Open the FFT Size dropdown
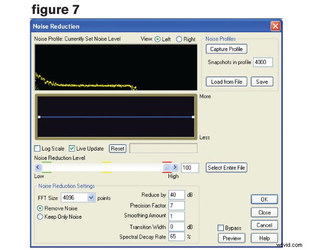The width and height of the screenshot is (313, 250). 91,198
